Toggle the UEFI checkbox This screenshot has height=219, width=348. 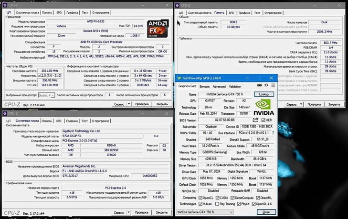pos(263,120)
